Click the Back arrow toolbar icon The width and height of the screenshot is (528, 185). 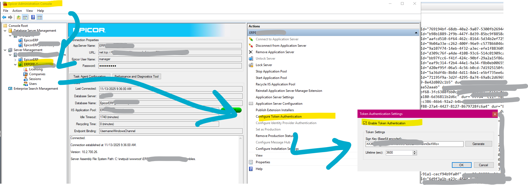pyautogui.click(x=4, y=17)
